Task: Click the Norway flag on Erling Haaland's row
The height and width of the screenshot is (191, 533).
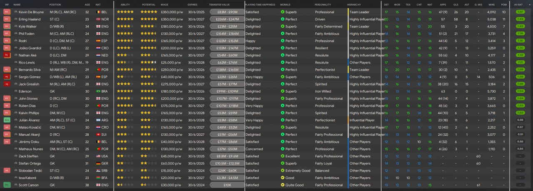Action: 98,19
